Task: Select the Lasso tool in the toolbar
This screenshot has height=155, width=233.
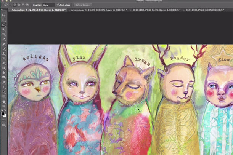Action: click(x=4, y=25)
